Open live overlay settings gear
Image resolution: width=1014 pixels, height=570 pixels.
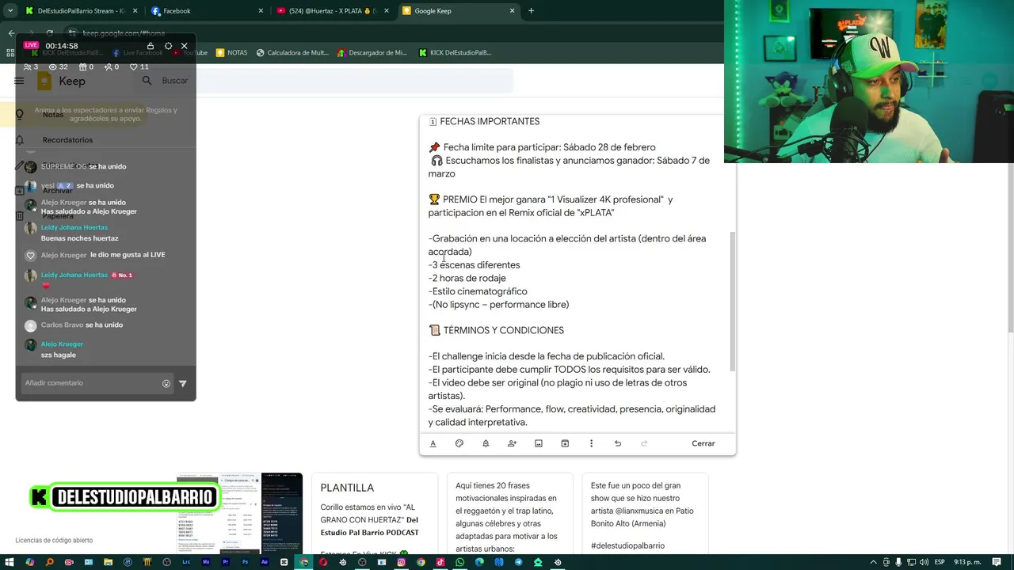[x=168, y=46]
